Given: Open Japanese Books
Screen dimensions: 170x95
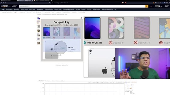Looking at the screenshot, I should coord(58,9).
